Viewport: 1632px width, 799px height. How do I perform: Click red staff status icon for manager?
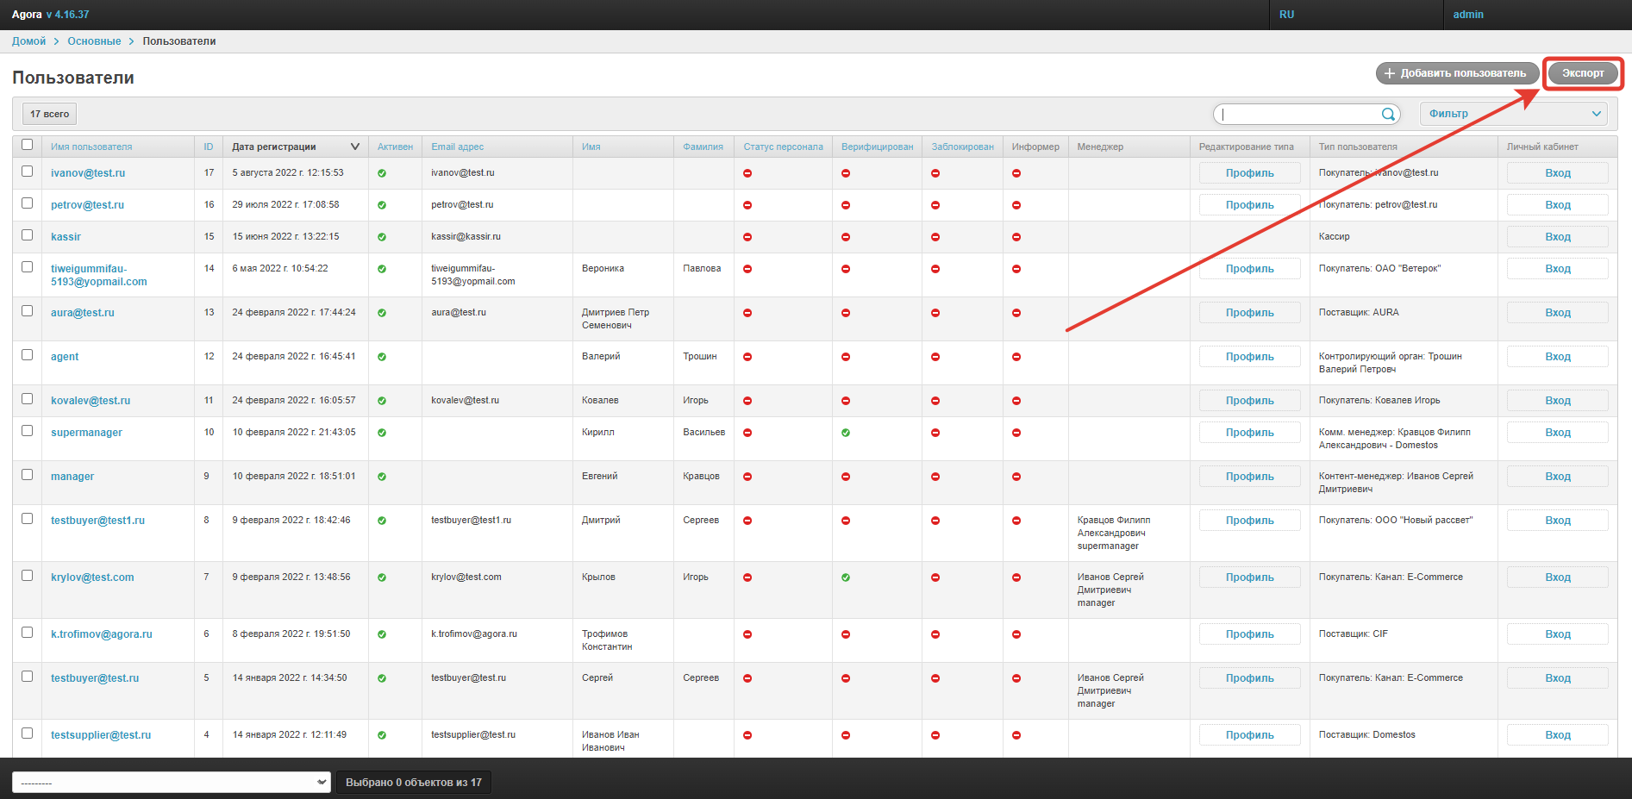(x=747, y=477)
